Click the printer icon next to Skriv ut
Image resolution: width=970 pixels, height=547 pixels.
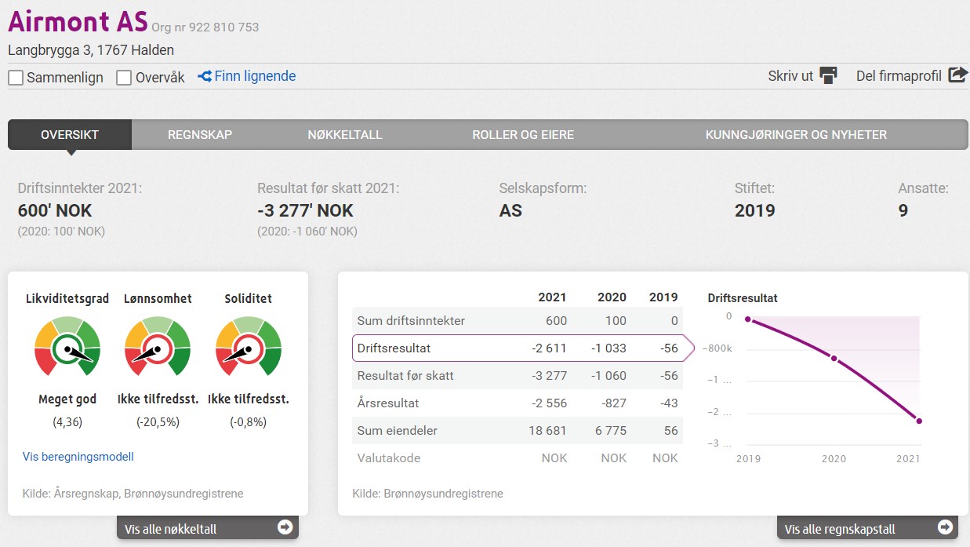tap(828, 75)
